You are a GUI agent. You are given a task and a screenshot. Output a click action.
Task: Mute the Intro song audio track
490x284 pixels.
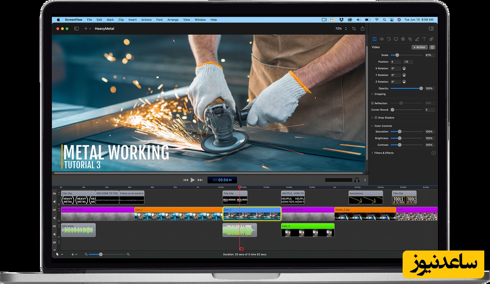click(x=54, y=233)
